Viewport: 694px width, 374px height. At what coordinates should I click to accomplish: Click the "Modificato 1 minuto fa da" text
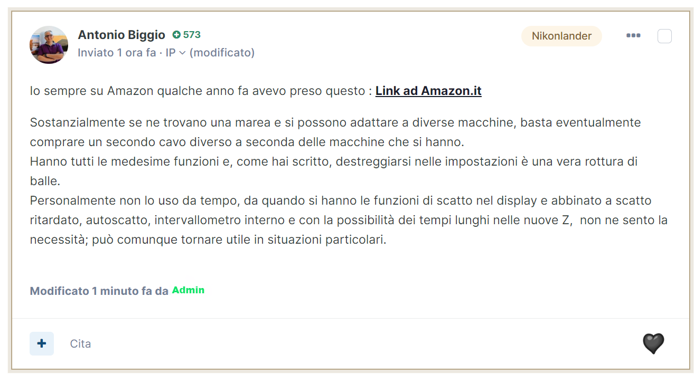tap(99, 291)
